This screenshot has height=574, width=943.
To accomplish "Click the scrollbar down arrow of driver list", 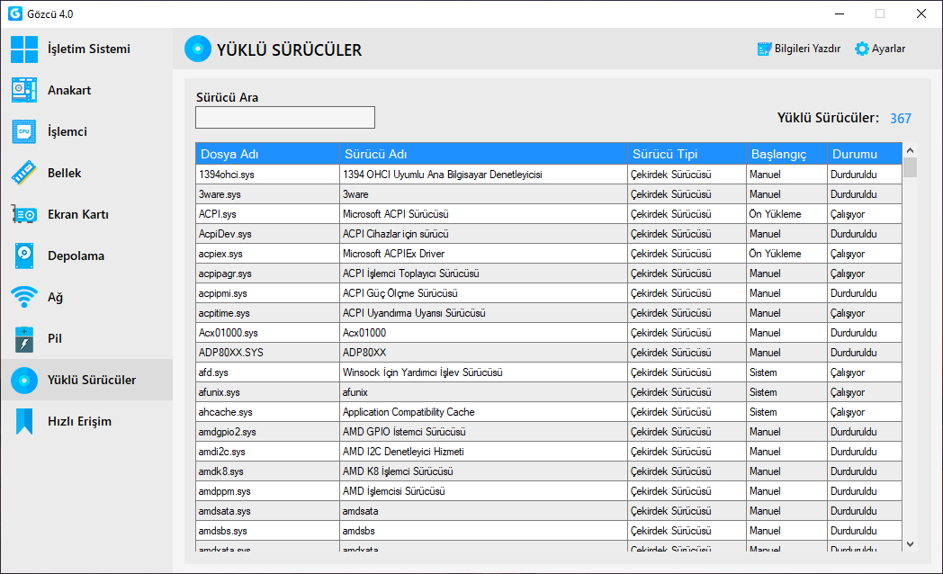I will (x=910, y=544).
